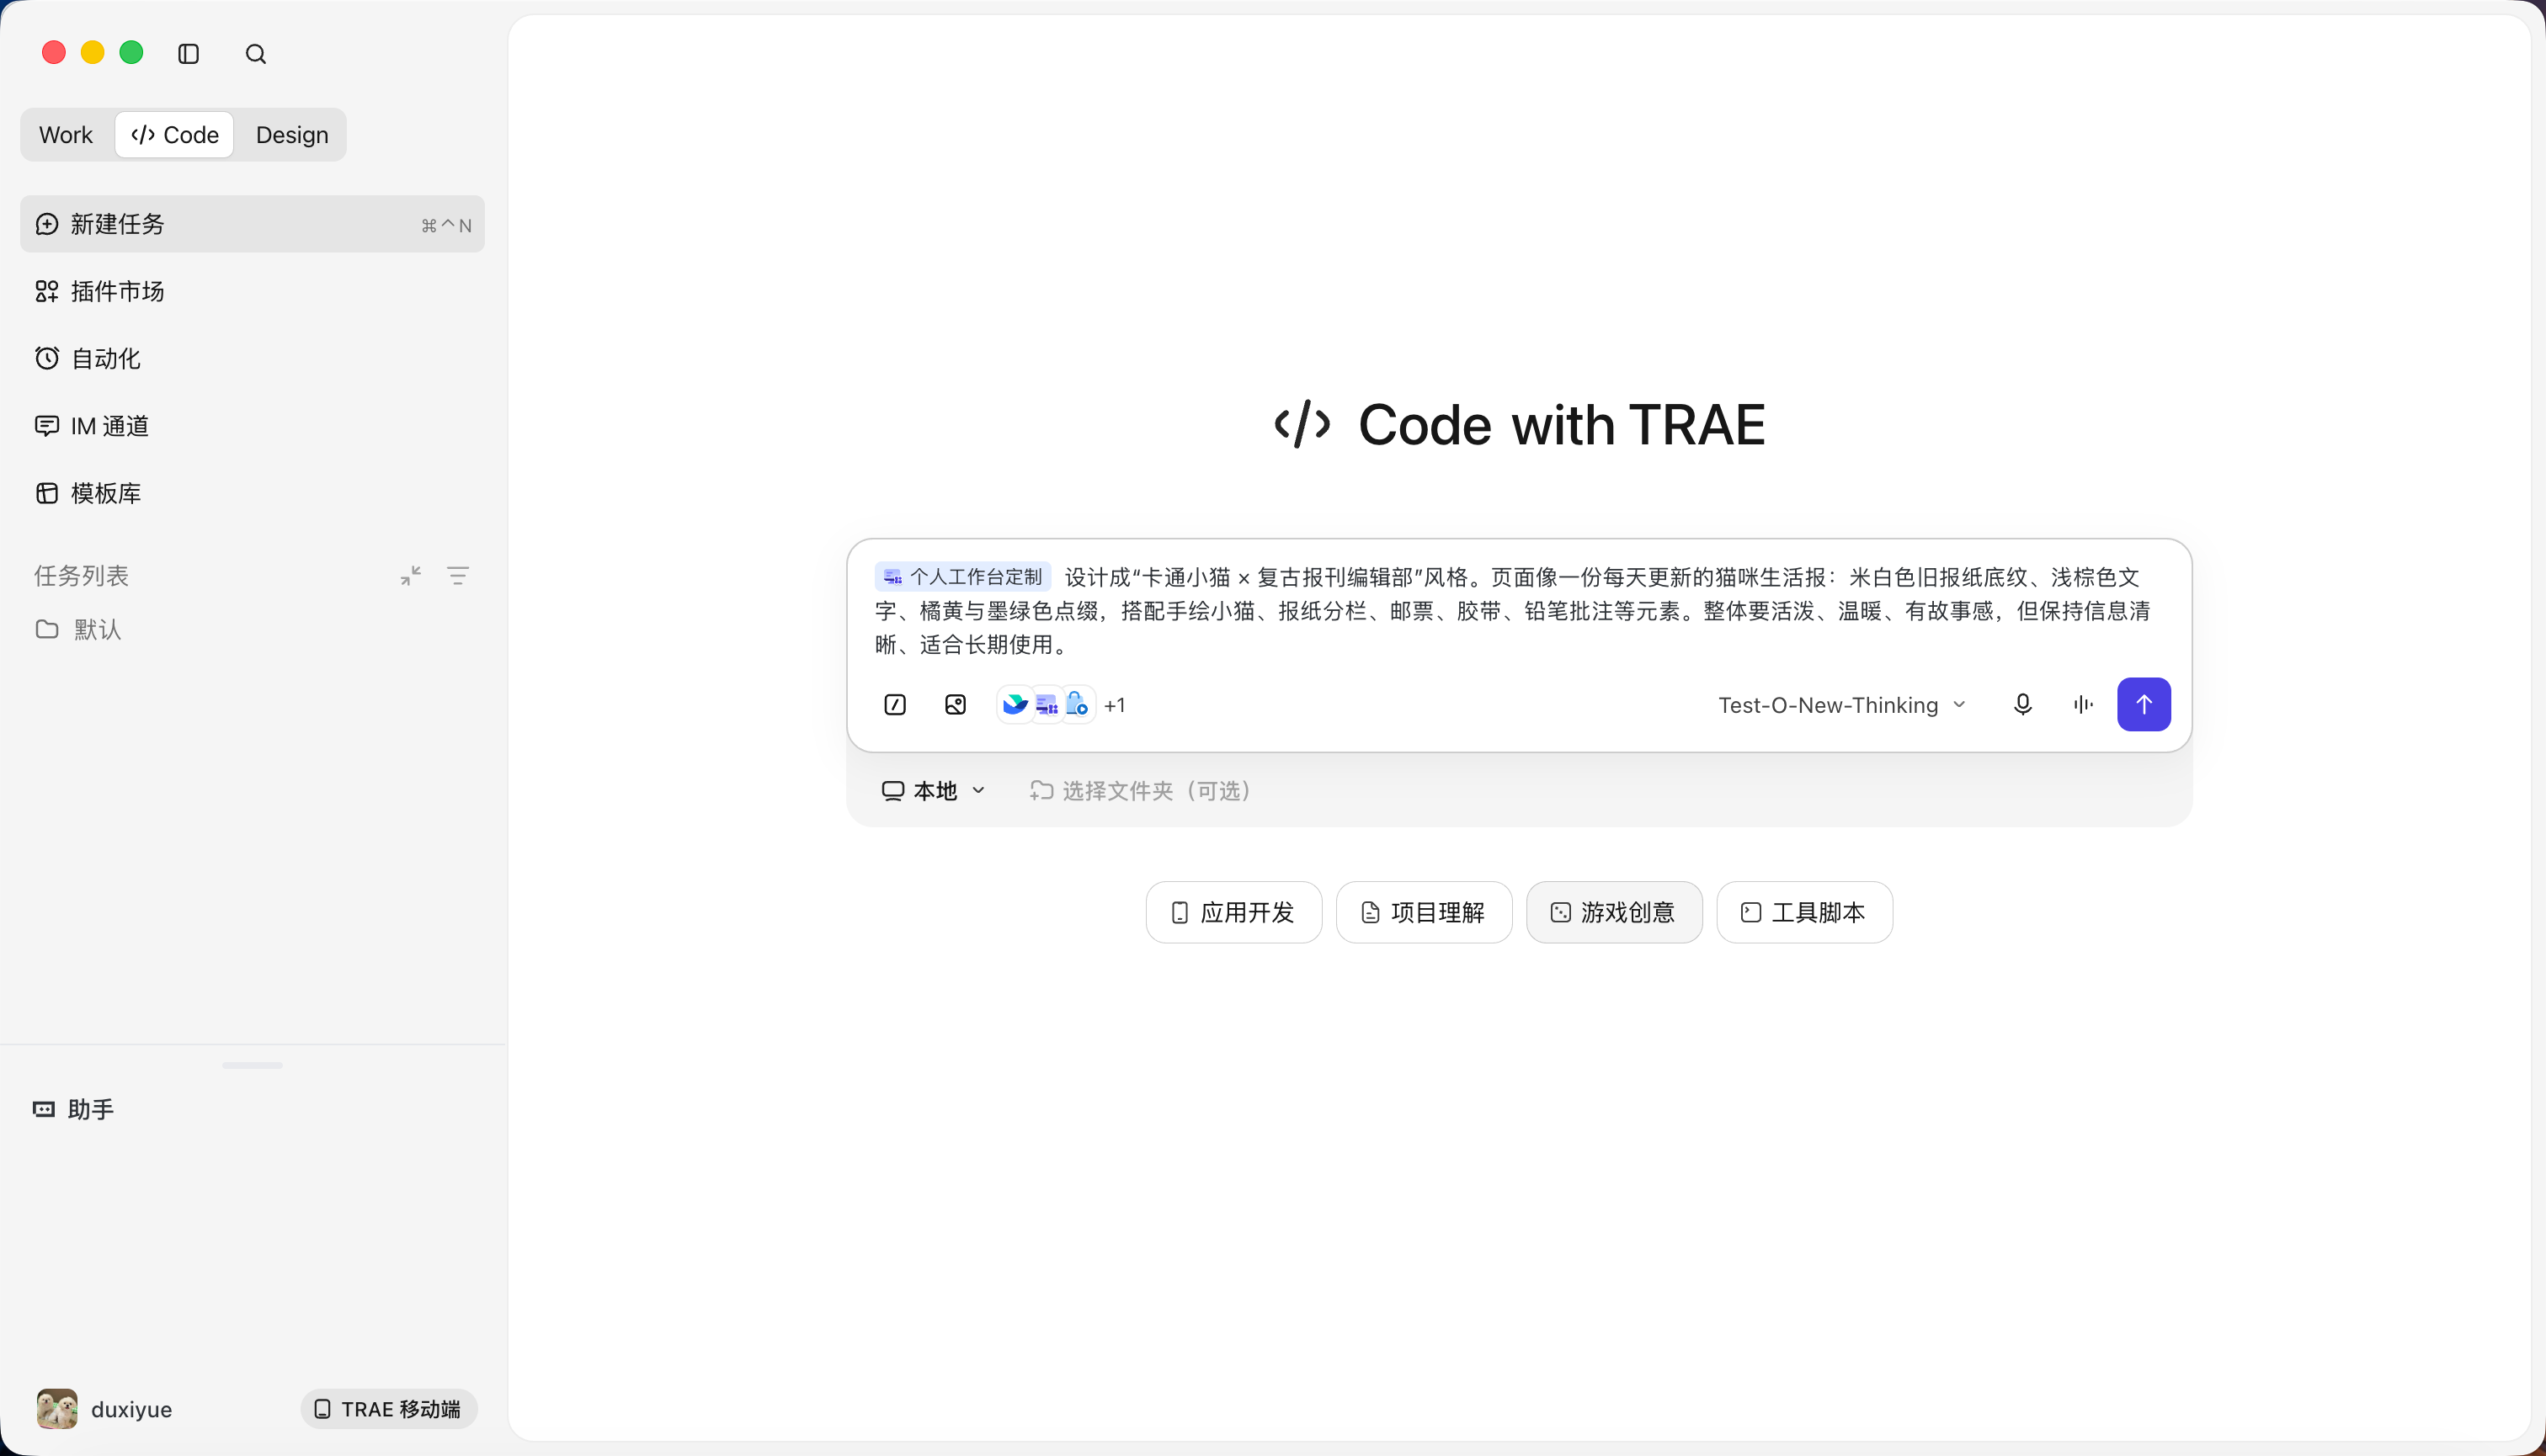Image resolution: width=2546 pixels, height=1456 pixels.
Task: Switch to the Work tab
Action: click(x=66, y=135)
